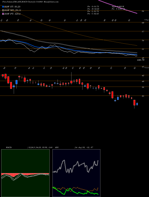Select the 'DOW MT: 39.11' legend label

click(13, 10)
